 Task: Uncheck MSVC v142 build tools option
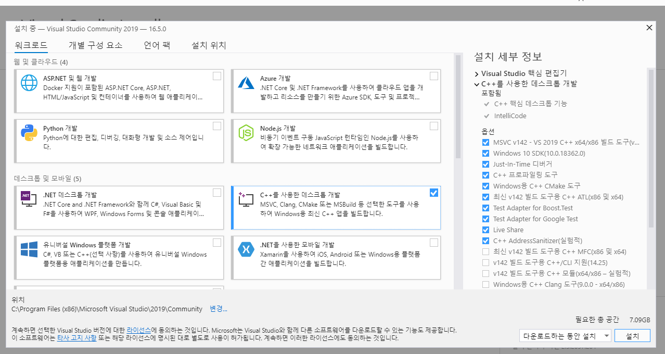coord(485,142)
